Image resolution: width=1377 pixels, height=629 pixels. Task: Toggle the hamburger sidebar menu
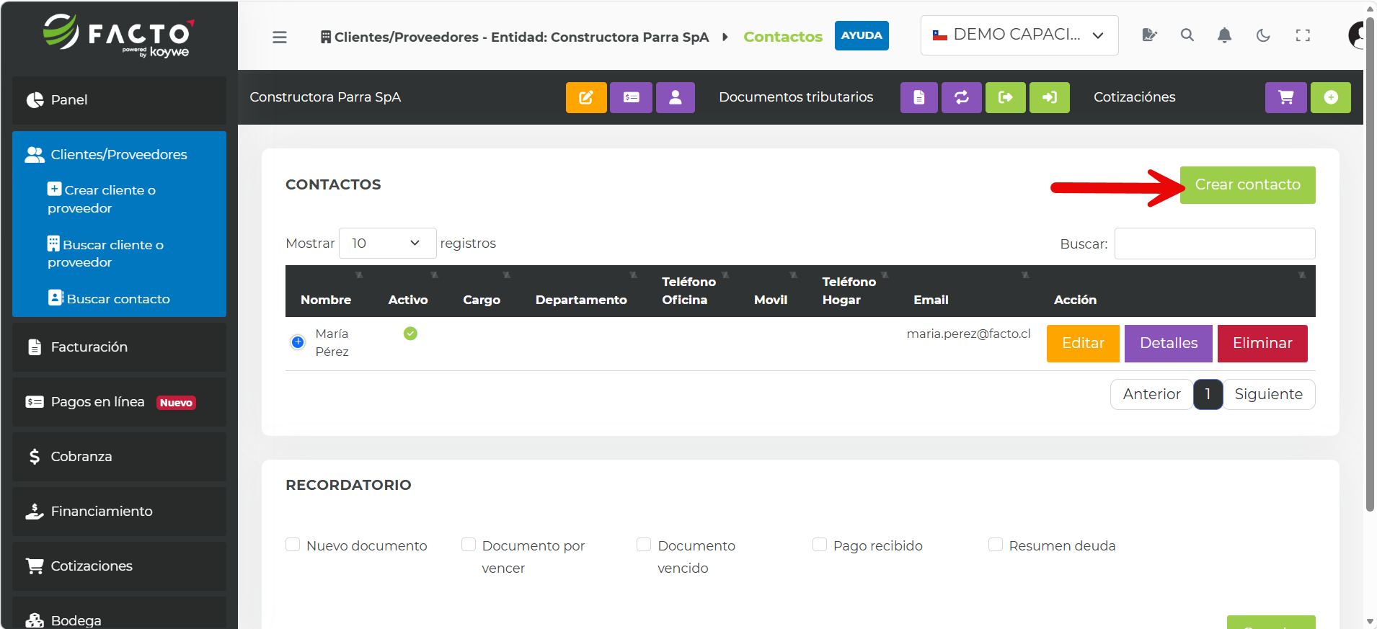point(280,37)
